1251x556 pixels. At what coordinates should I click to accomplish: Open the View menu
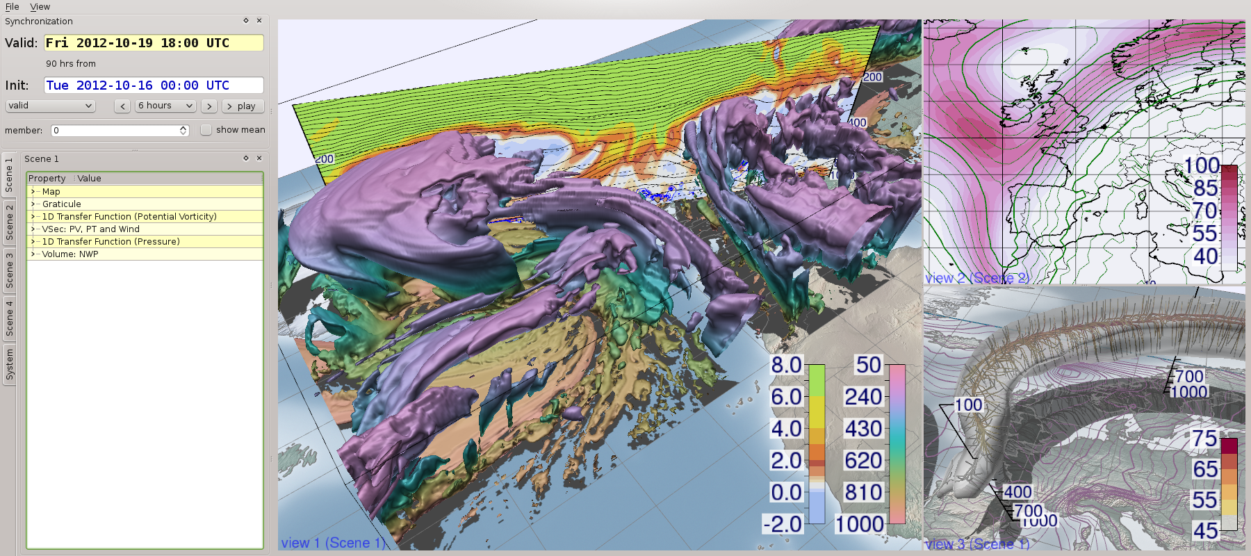tap(40, 7)
